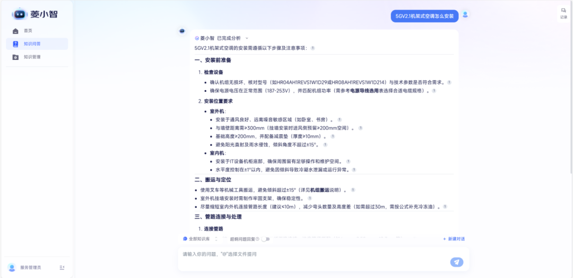
Task: Toggle the 超纲问题回复 switch
Action: [x=265, y=239]
